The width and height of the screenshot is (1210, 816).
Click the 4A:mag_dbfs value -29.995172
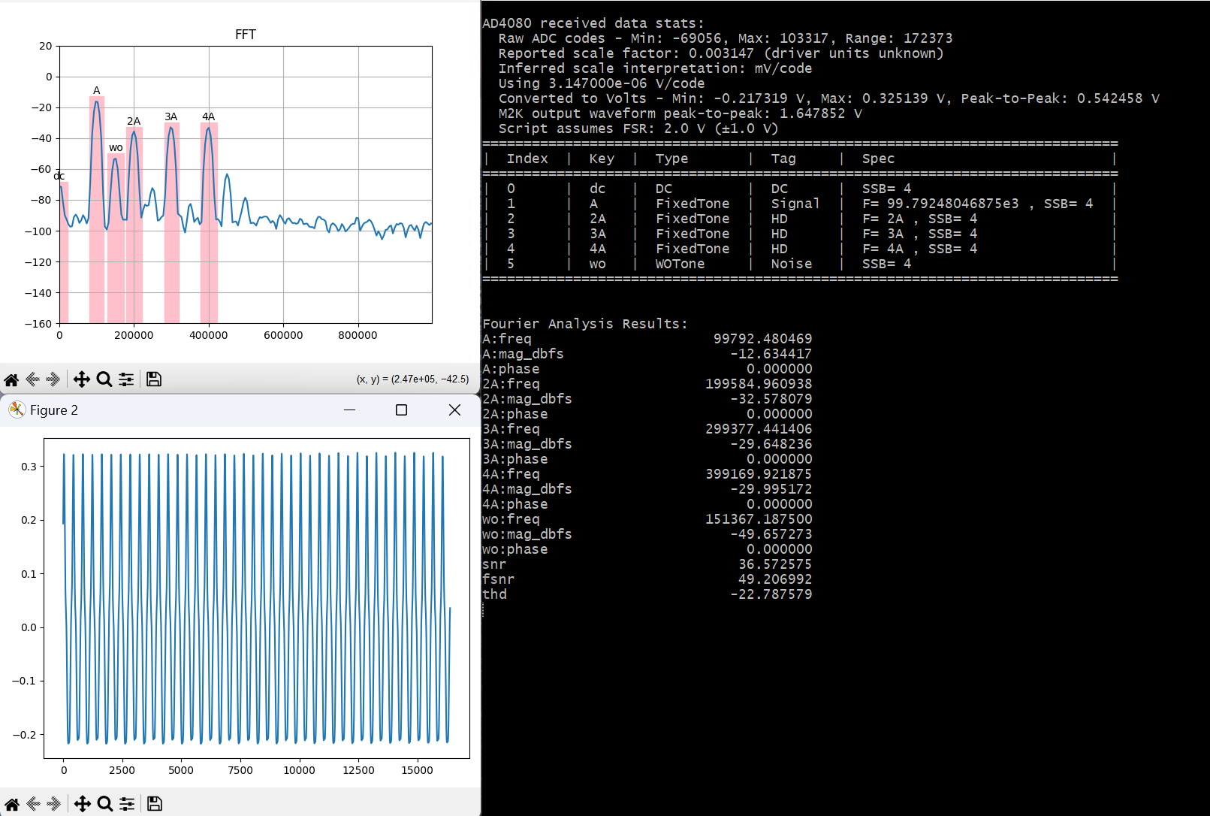[x=771, y=489]
